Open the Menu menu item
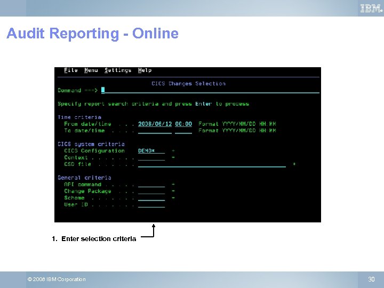Image resolution: width=384 pixels, height=288 pixels. [x=91, y=70]
